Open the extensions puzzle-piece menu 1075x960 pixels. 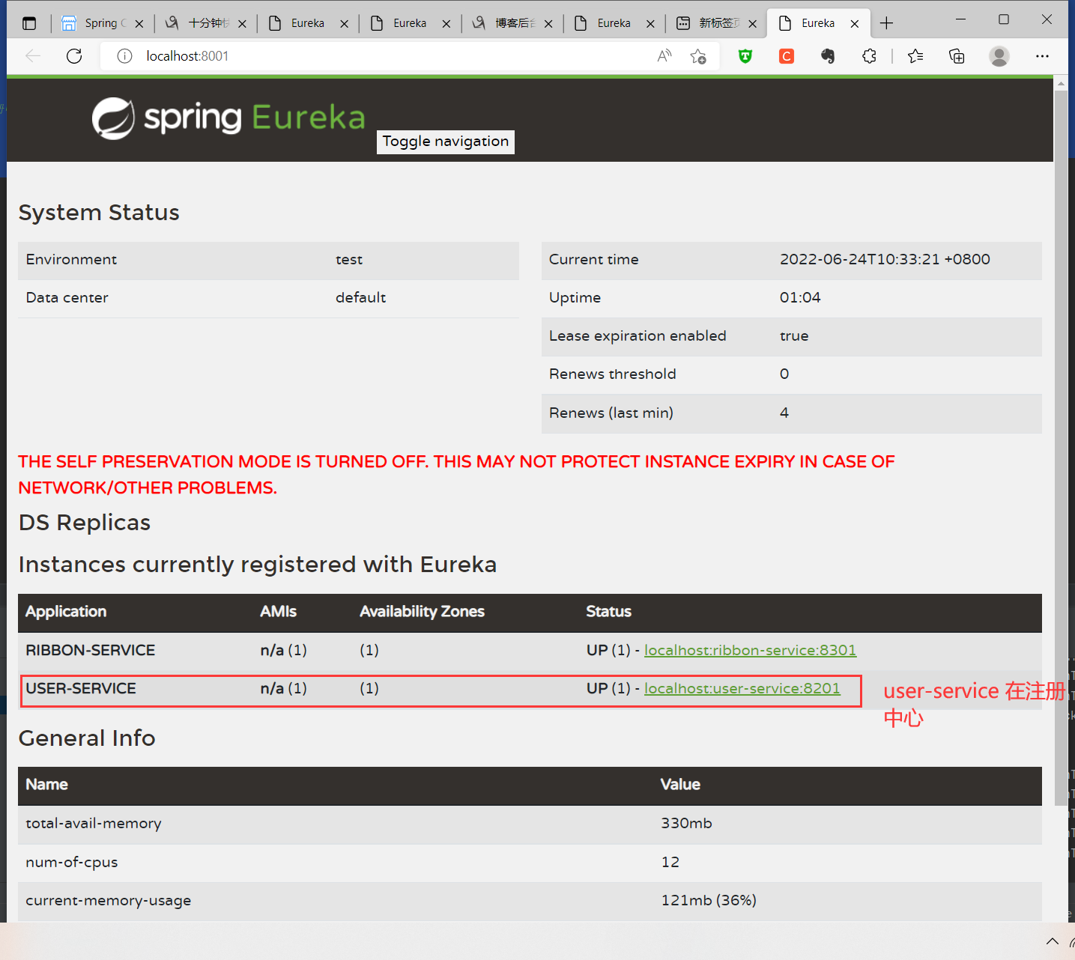869,56
